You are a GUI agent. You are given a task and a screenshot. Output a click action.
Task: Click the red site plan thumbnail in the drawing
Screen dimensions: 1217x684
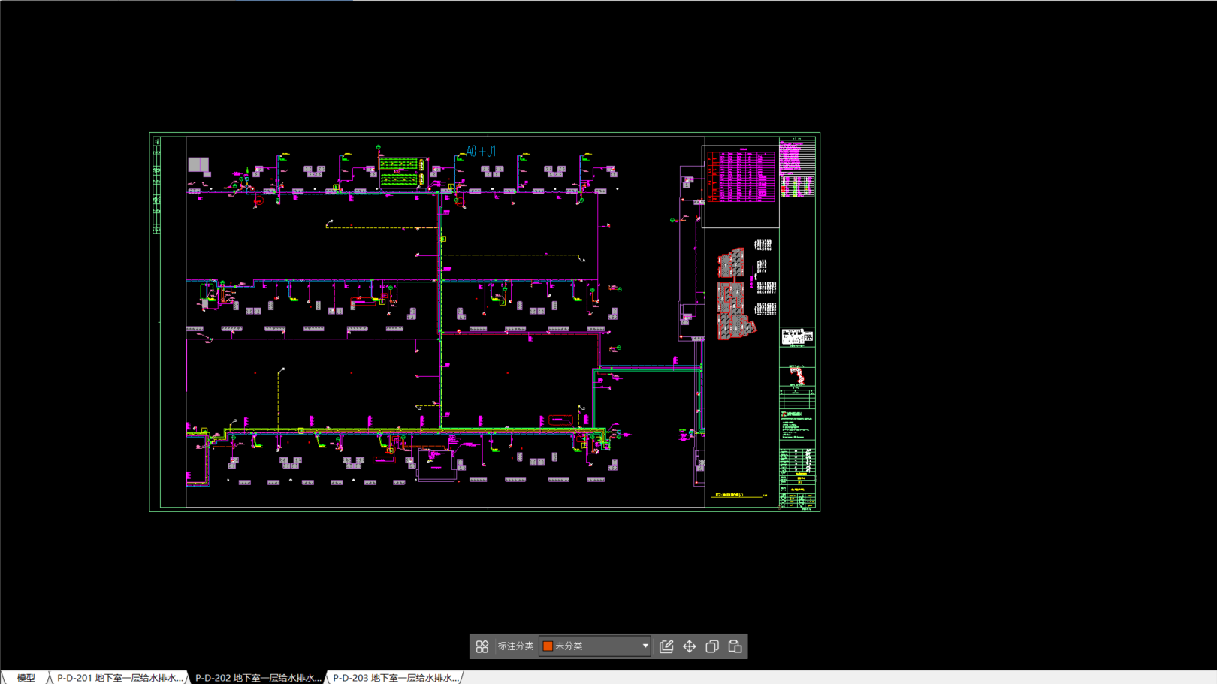736,294
